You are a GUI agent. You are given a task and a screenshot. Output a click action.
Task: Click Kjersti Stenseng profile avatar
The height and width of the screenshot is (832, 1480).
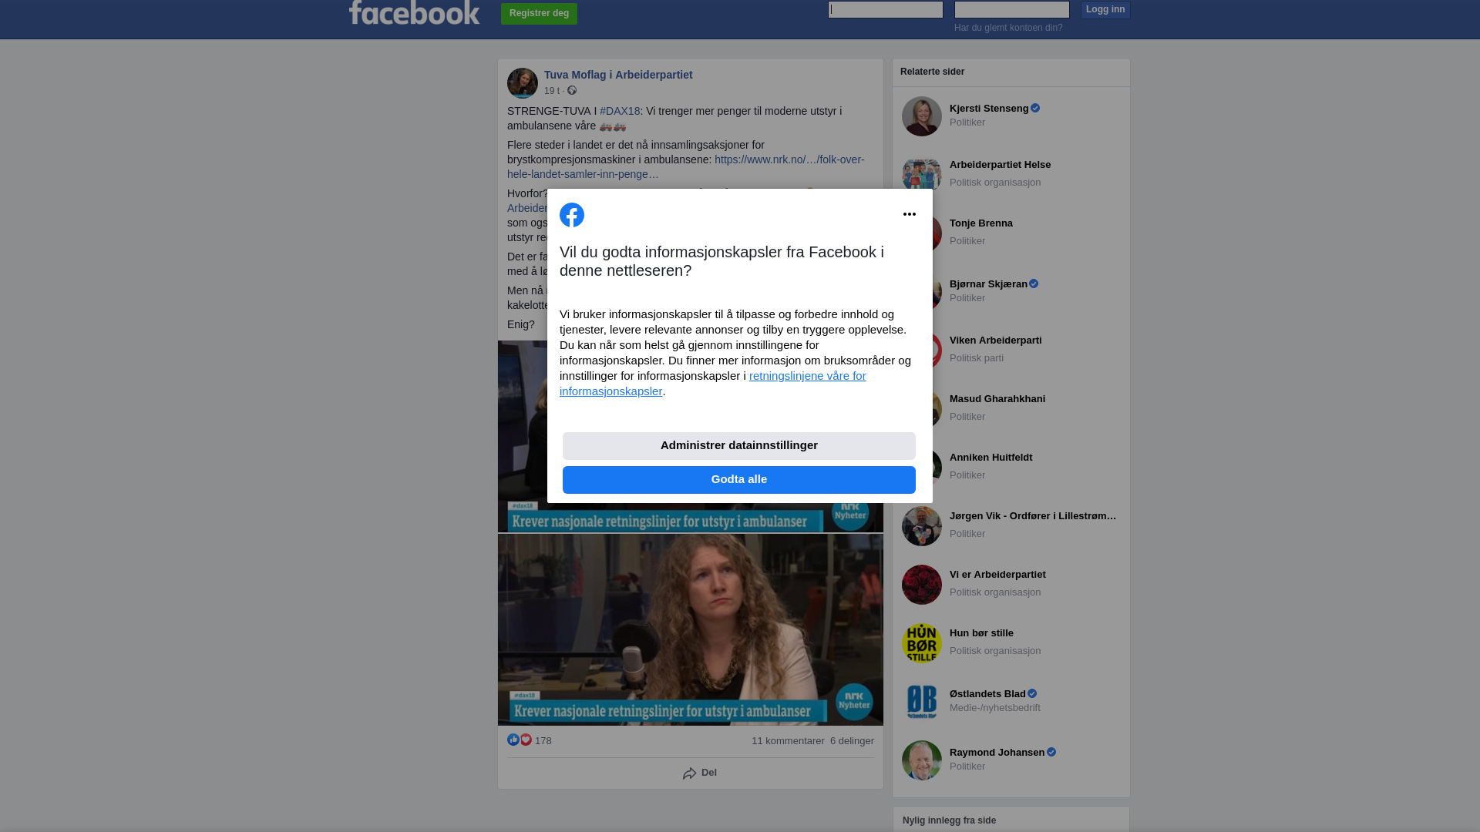click(x=922, y=116)
